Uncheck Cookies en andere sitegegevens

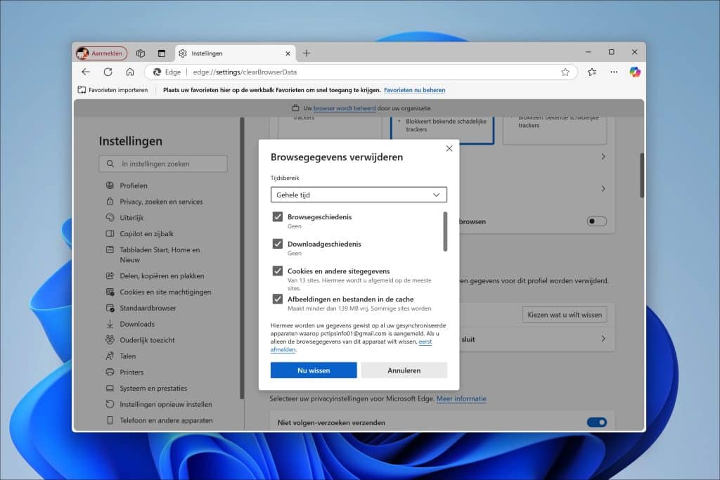coord(277,271)
